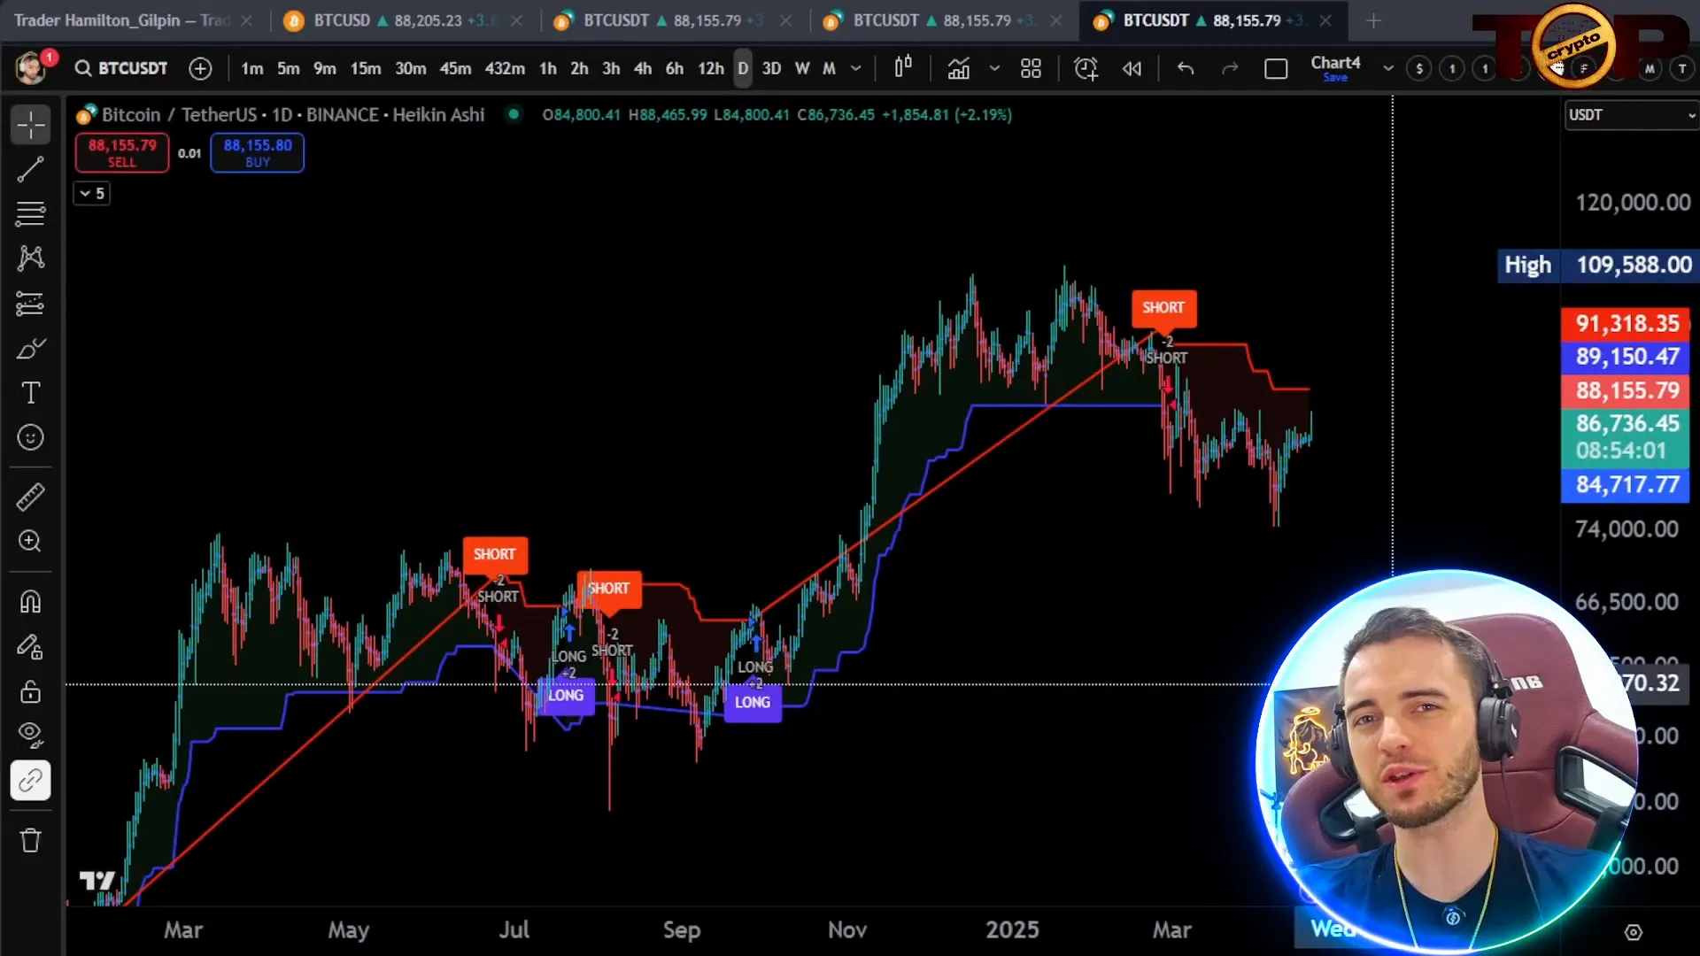Open the USDT currency dropdown
The image size is (1700, 956).
click(1630, 115)
